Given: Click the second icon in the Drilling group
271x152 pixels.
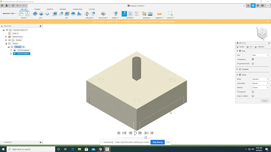Looking at the screenshot, I should (x=93, y=14).
